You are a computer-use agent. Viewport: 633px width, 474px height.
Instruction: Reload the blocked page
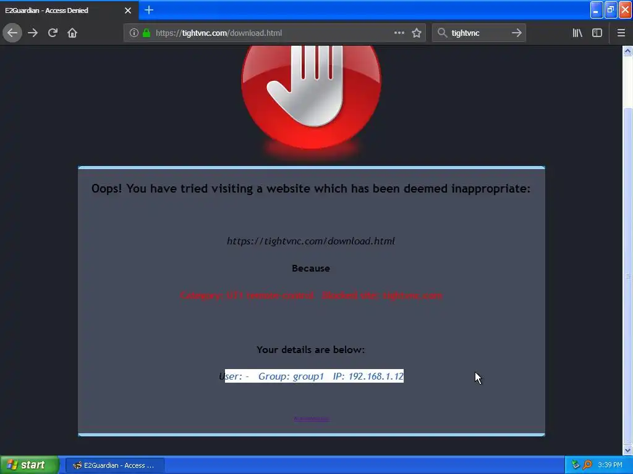[x=53, y=33]
